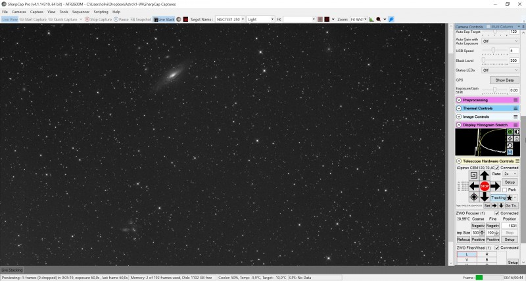Click the blue save stretch disk icon

(510, 152)
